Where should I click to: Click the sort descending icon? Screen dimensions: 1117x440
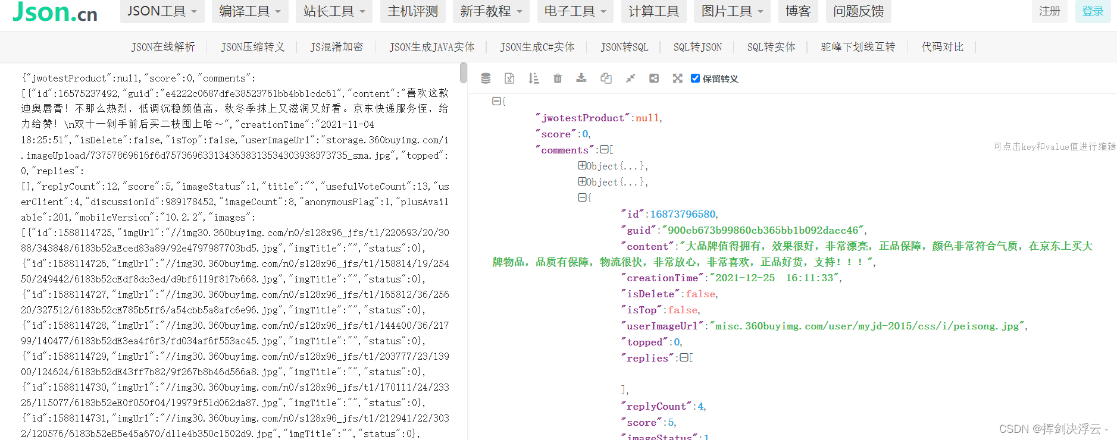pos(534,78)
